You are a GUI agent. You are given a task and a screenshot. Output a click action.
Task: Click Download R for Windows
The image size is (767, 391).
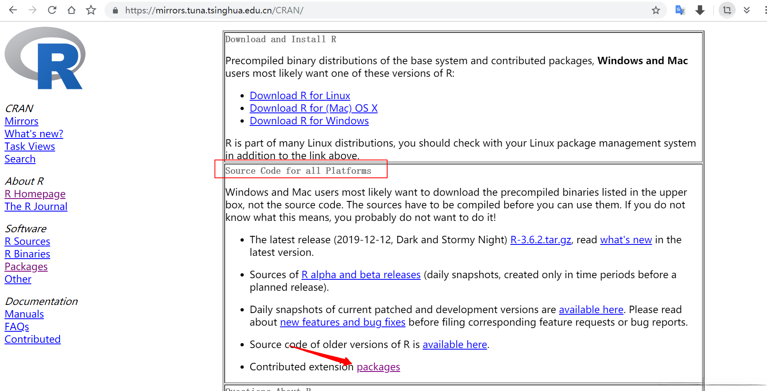tap(309, 121)
